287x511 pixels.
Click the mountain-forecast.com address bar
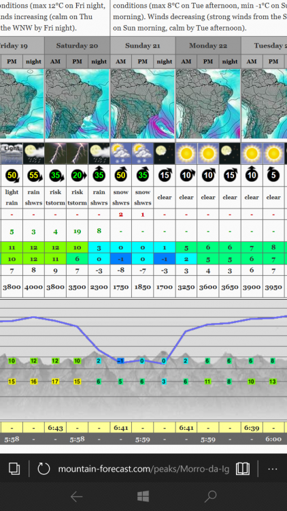(143, 469)
